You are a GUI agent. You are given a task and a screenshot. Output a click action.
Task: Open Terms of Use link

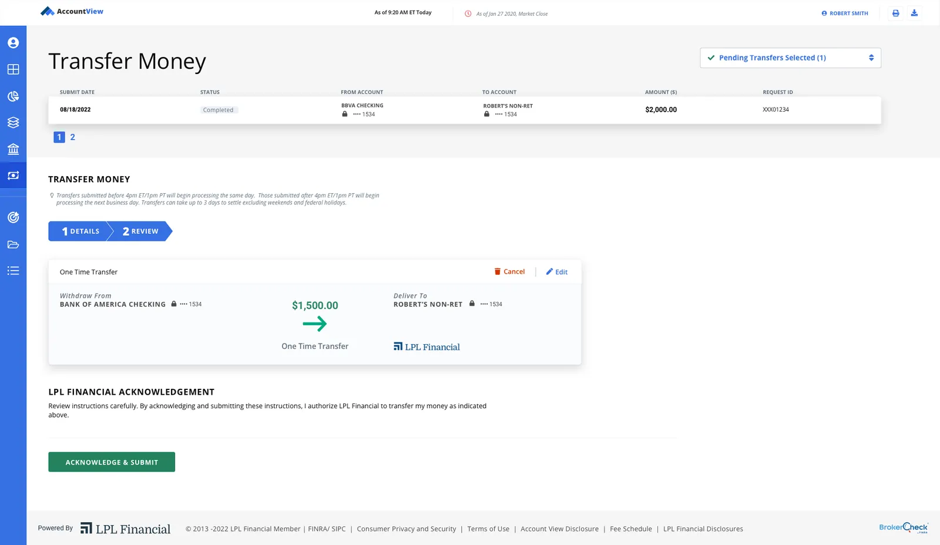pos(488,529)
